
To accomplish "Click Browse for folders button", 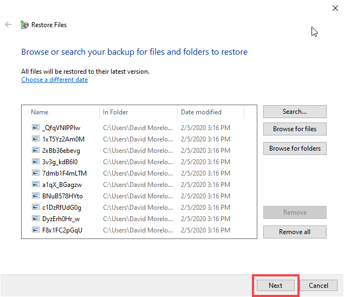I will 295,148.
